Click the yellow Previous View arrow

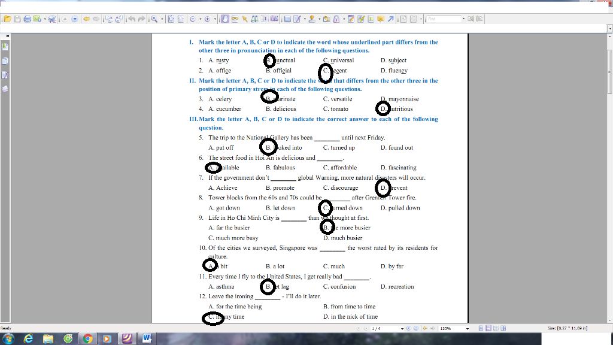click(87, 19)
